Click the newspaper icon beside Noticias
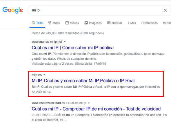The width and height of the screenshot is (171, 127). point(109,23)
